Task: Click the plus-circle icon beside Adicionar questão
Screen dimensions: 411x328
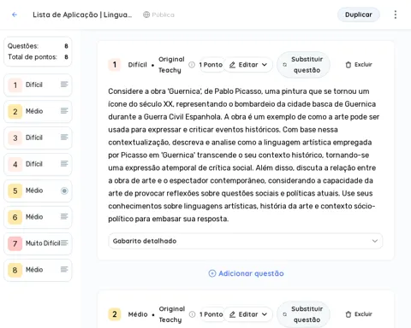Action: 212,273
